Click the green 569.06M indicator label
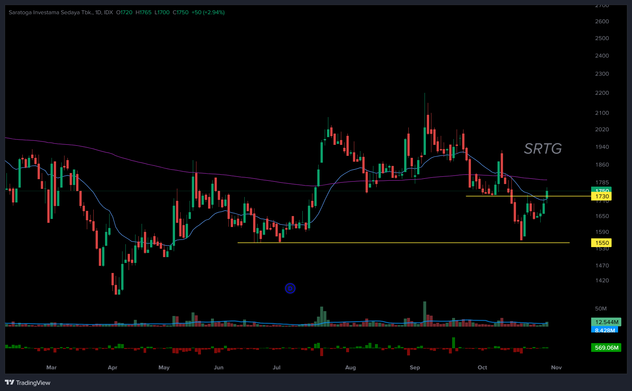Screen dimensions: 632x391 606,348
